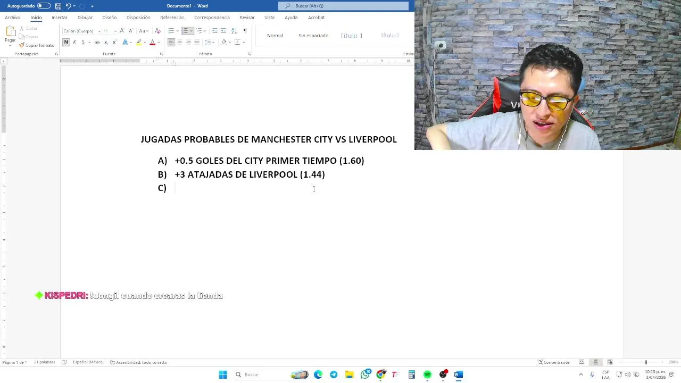
Task: Toggle superscript x²
Action: pyautogui.click(x=114, y=42)
